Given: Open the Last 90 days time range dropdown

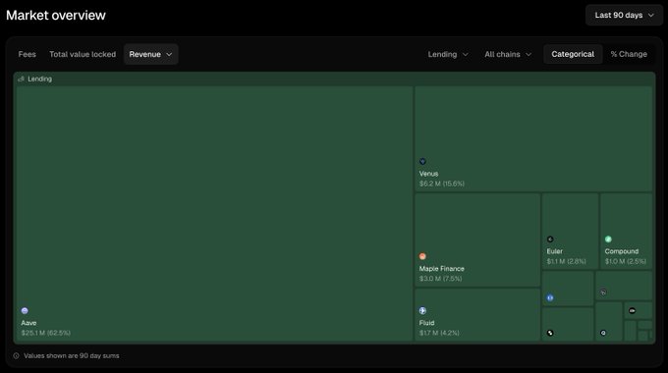Looking at the screenshot, I should [624, 16].
